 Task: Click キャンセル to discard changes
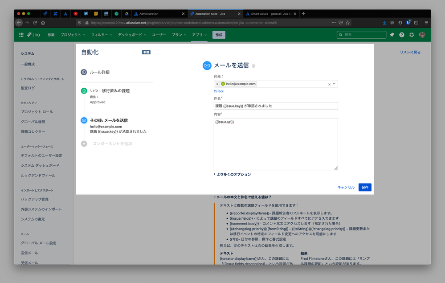pos(346,187)
